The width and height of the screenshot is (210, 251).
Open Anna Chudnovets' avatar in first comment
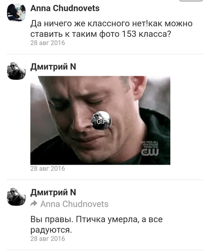click(x=16, y=13)
